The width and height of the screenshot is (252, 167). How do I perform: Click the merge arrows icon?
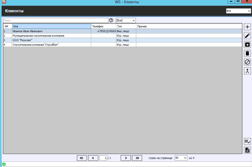(x=247, y=71)
